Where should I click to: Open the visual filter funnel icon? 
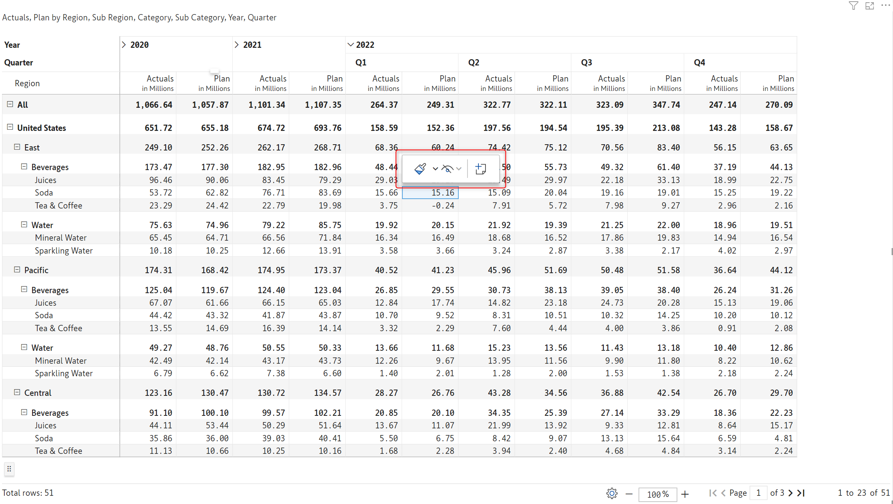[x=853, y=5]
